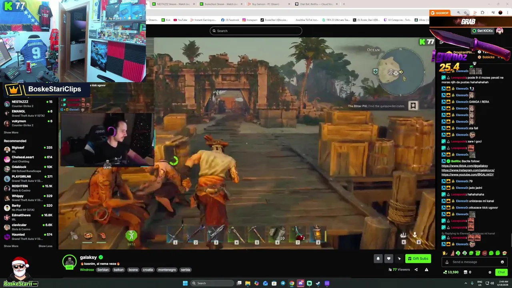Open Steam from the taskbar
Viewport: 512px width, 288px height.
coord(318,283)
